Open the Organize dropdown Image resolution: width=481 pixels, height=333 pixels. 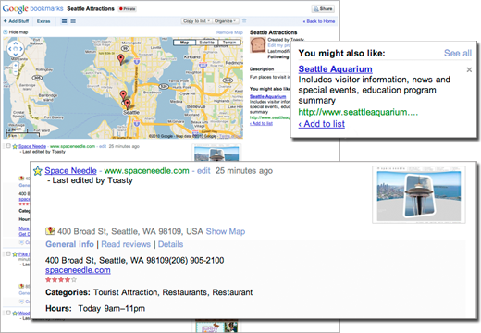225,21
